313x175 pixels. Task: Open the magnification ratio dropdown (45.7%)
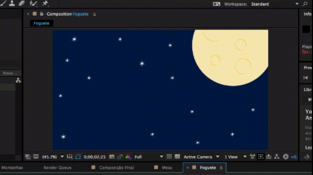click(53, 157)
